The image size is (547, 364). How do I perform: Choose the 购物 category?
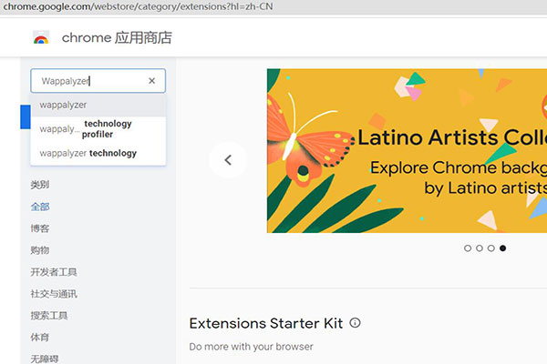40,250
